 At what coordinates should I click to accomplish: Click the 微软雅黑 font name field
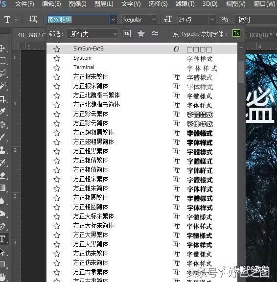[x=78, y=20]
